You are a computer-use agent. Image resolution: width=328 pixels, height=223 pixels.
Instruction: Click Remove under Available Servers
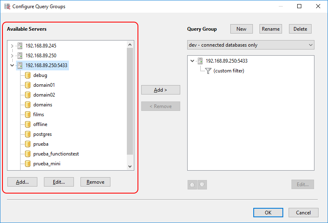pos(95,182)
